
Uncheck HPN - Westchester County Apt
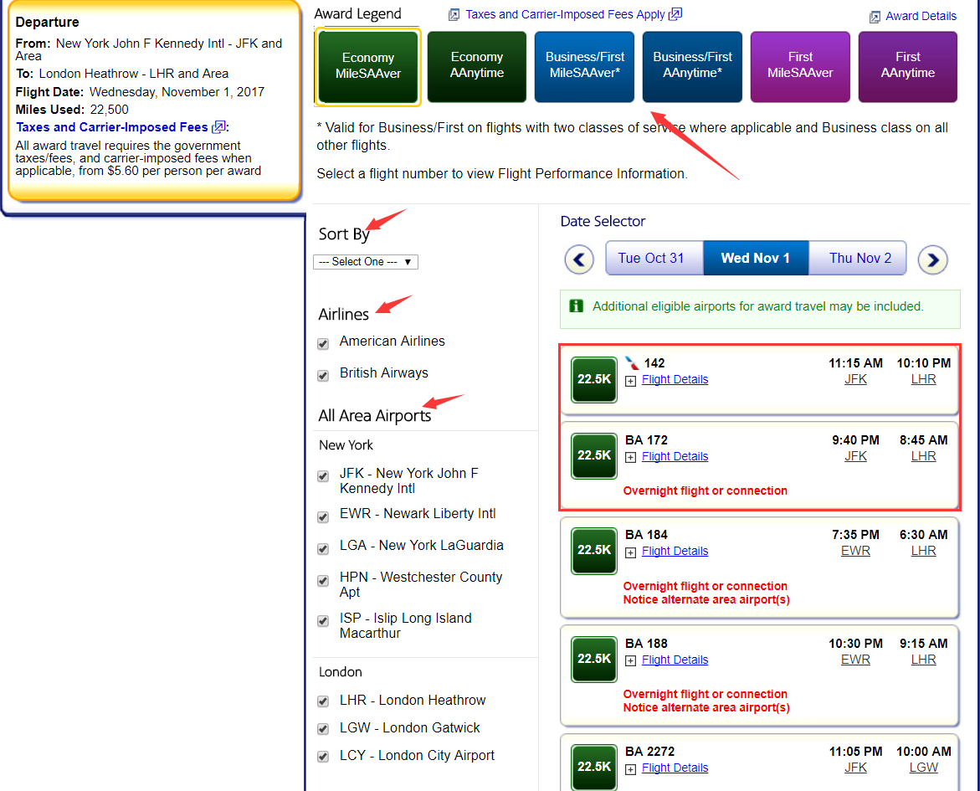323,581
